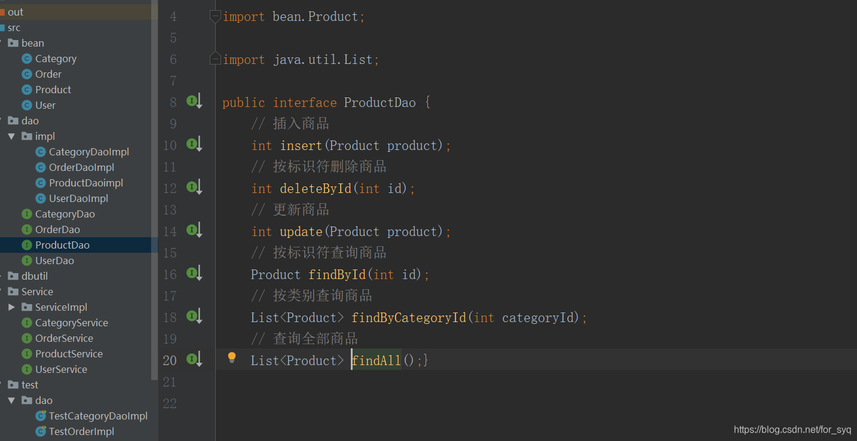Click the class icon beside Product
The image size is (857, 441).
click(x=26, y=90)
